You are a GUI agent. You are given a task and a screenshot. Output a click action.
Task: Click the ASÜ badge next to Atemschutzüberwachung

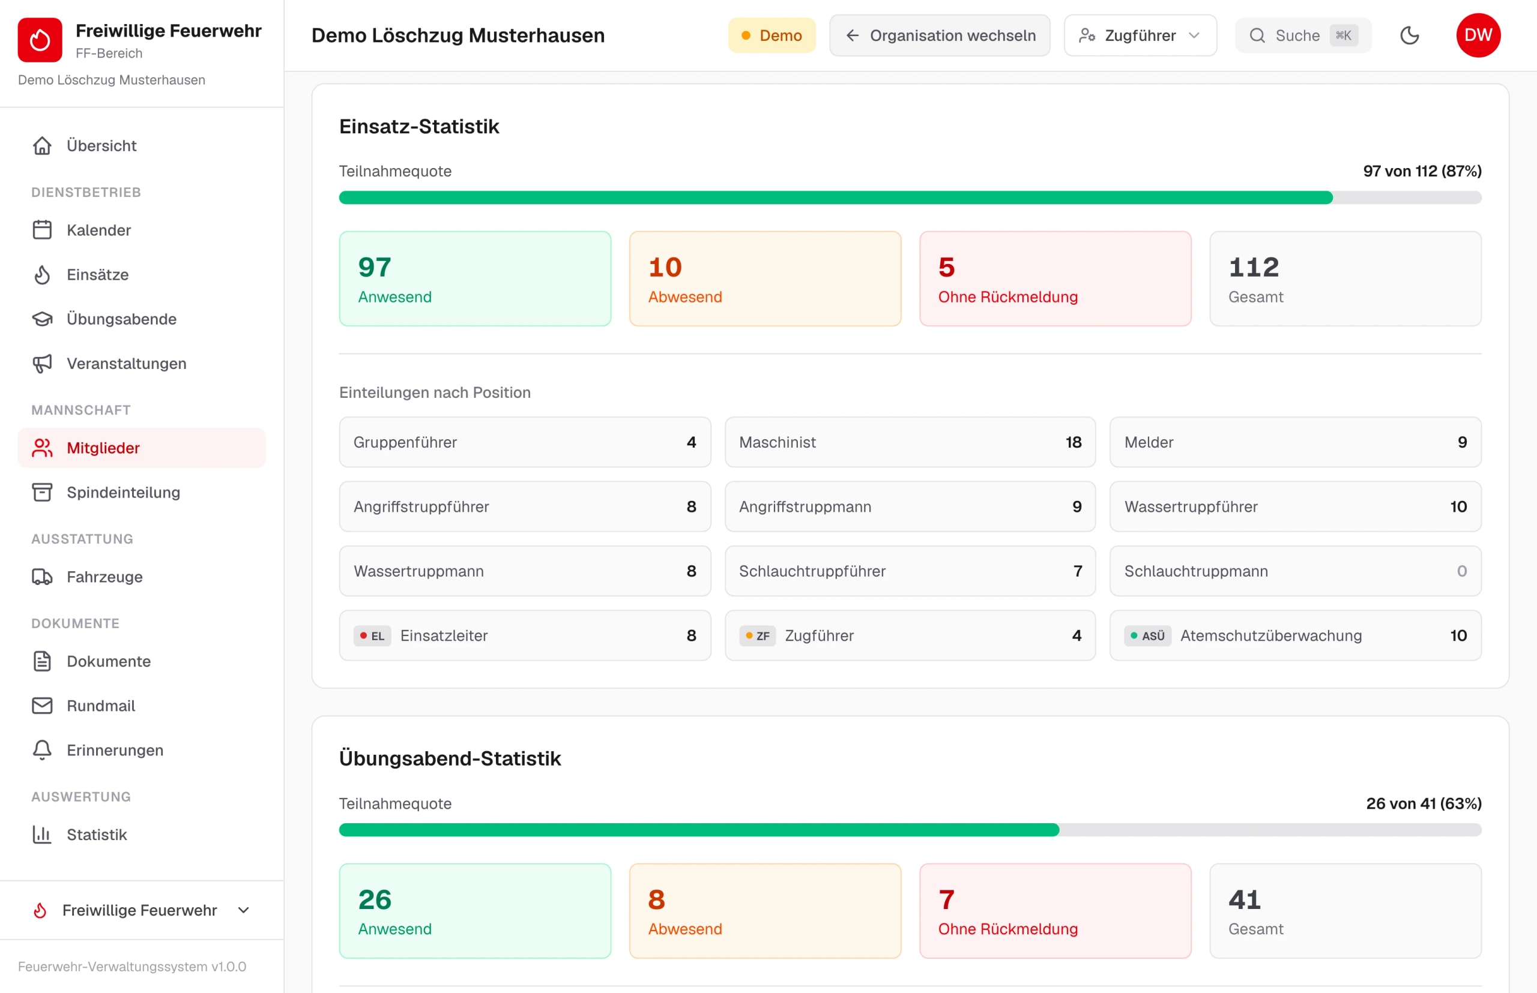point(1148,637)
